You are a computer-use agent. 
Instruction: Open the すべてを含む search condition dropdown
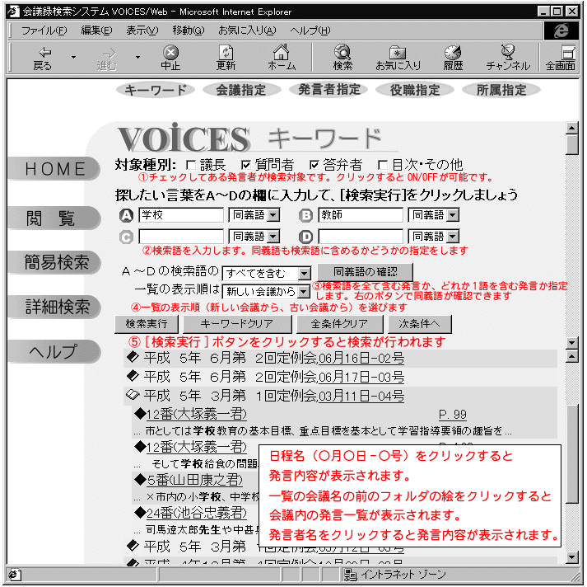304,273
